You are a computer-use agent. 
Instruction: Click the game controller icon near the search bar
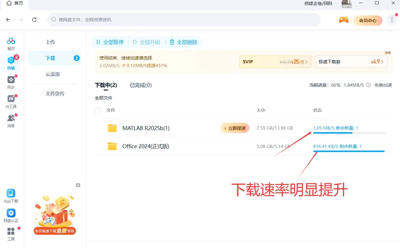[x=344, y=20]
